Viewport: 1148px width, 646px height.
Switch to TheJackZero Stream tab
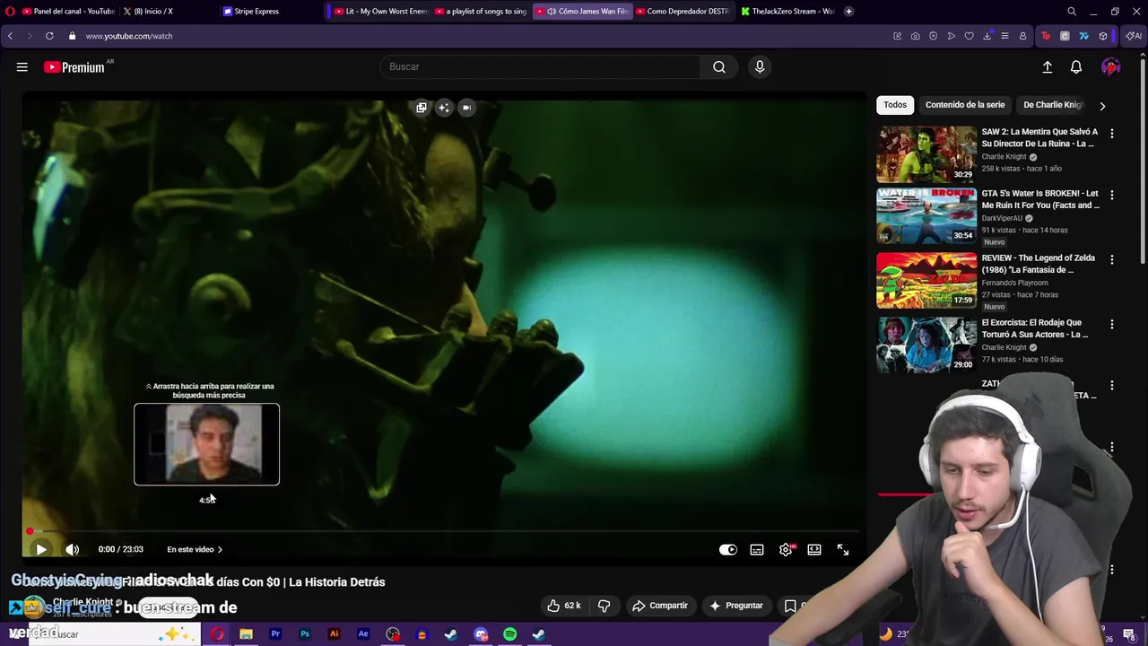(787, 12)
